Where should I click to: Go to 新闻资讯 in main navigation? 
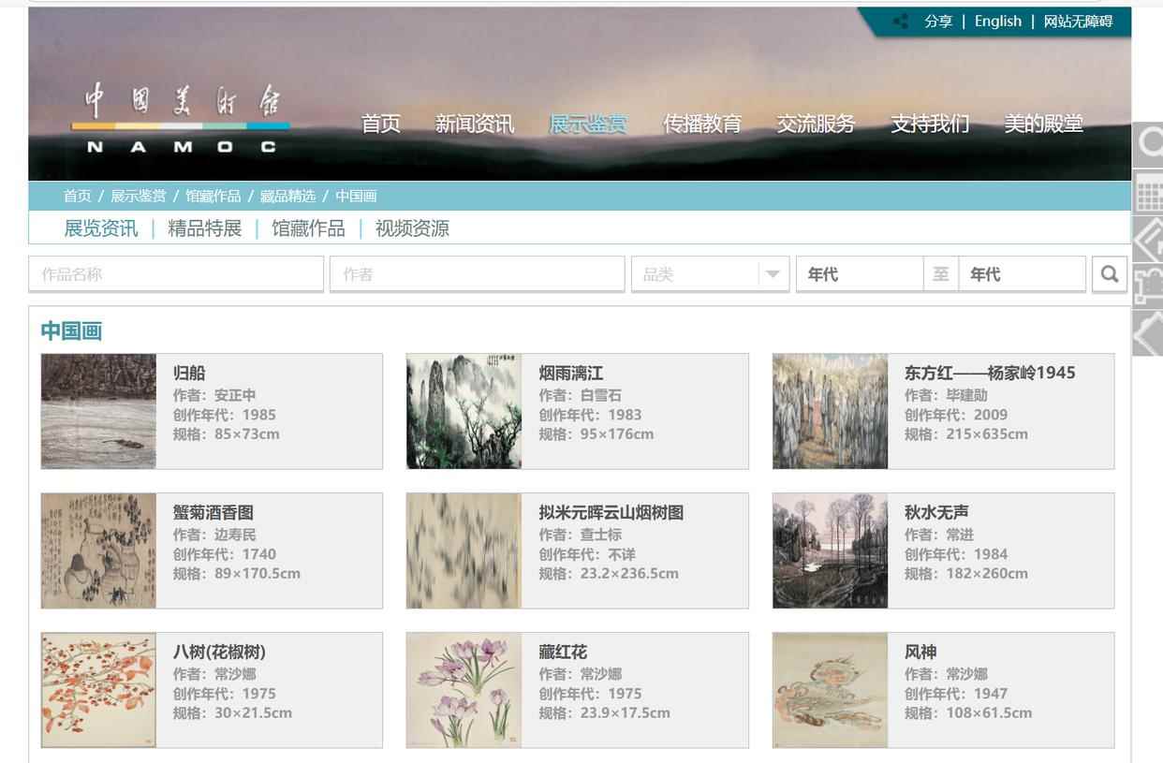click(x=474, y=124)
